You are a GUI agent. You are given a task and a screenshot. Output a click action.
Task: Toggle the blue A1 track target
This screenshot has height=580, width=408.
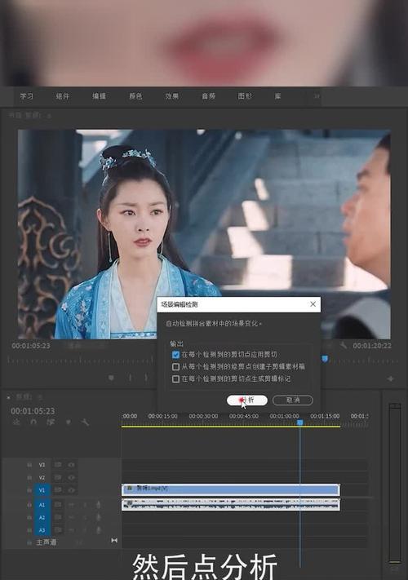tap(42, 504)
